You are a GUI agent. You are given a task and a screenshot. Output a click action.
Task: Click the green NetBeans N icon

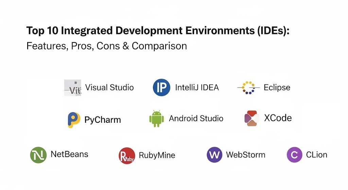38,155
